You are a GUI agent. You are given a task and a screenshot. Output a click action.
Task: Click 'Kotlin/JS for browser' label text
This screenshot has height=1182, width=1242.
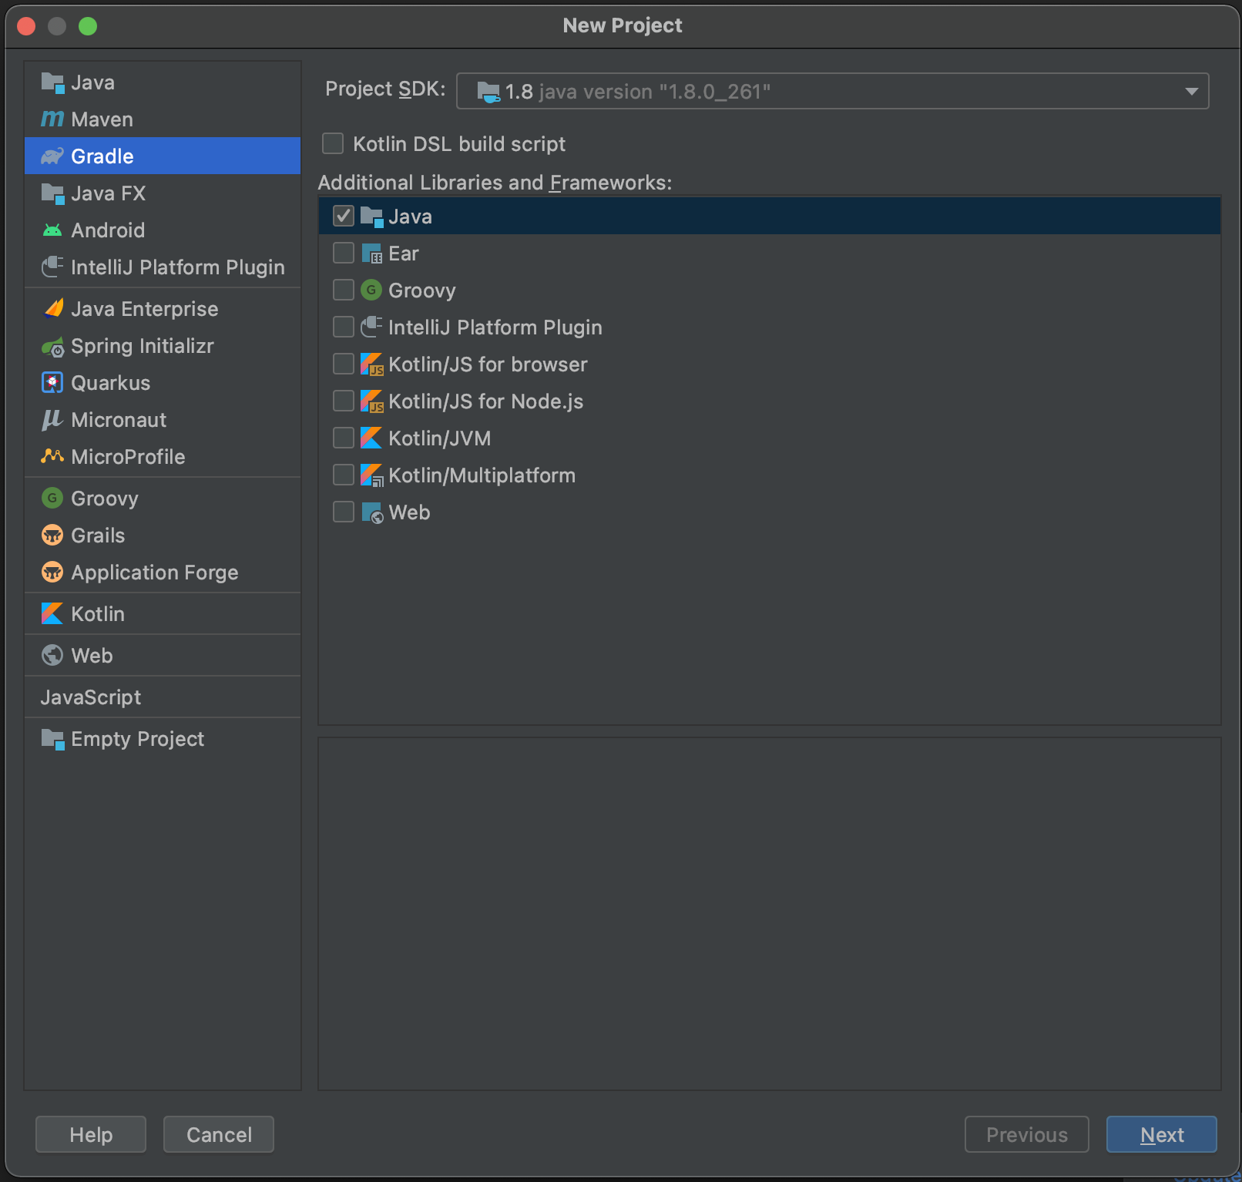coord(488,364)
